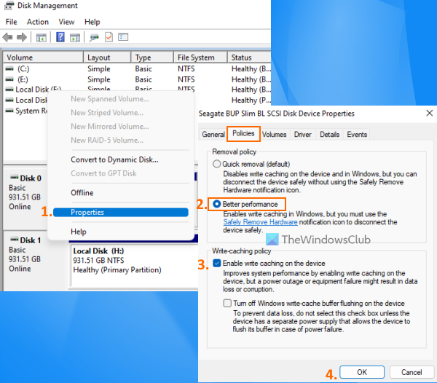Click the Disk Management app icon in title bar
The height and width of the screenshot is (383, 437).
point(9,6)
